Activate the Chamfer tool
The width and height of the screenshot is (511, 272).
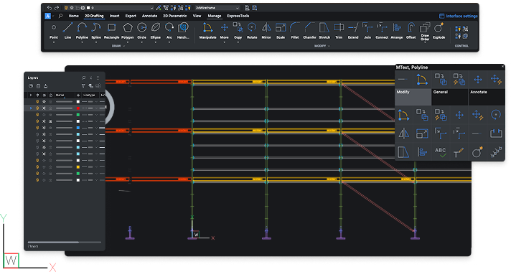pos(309,31)
